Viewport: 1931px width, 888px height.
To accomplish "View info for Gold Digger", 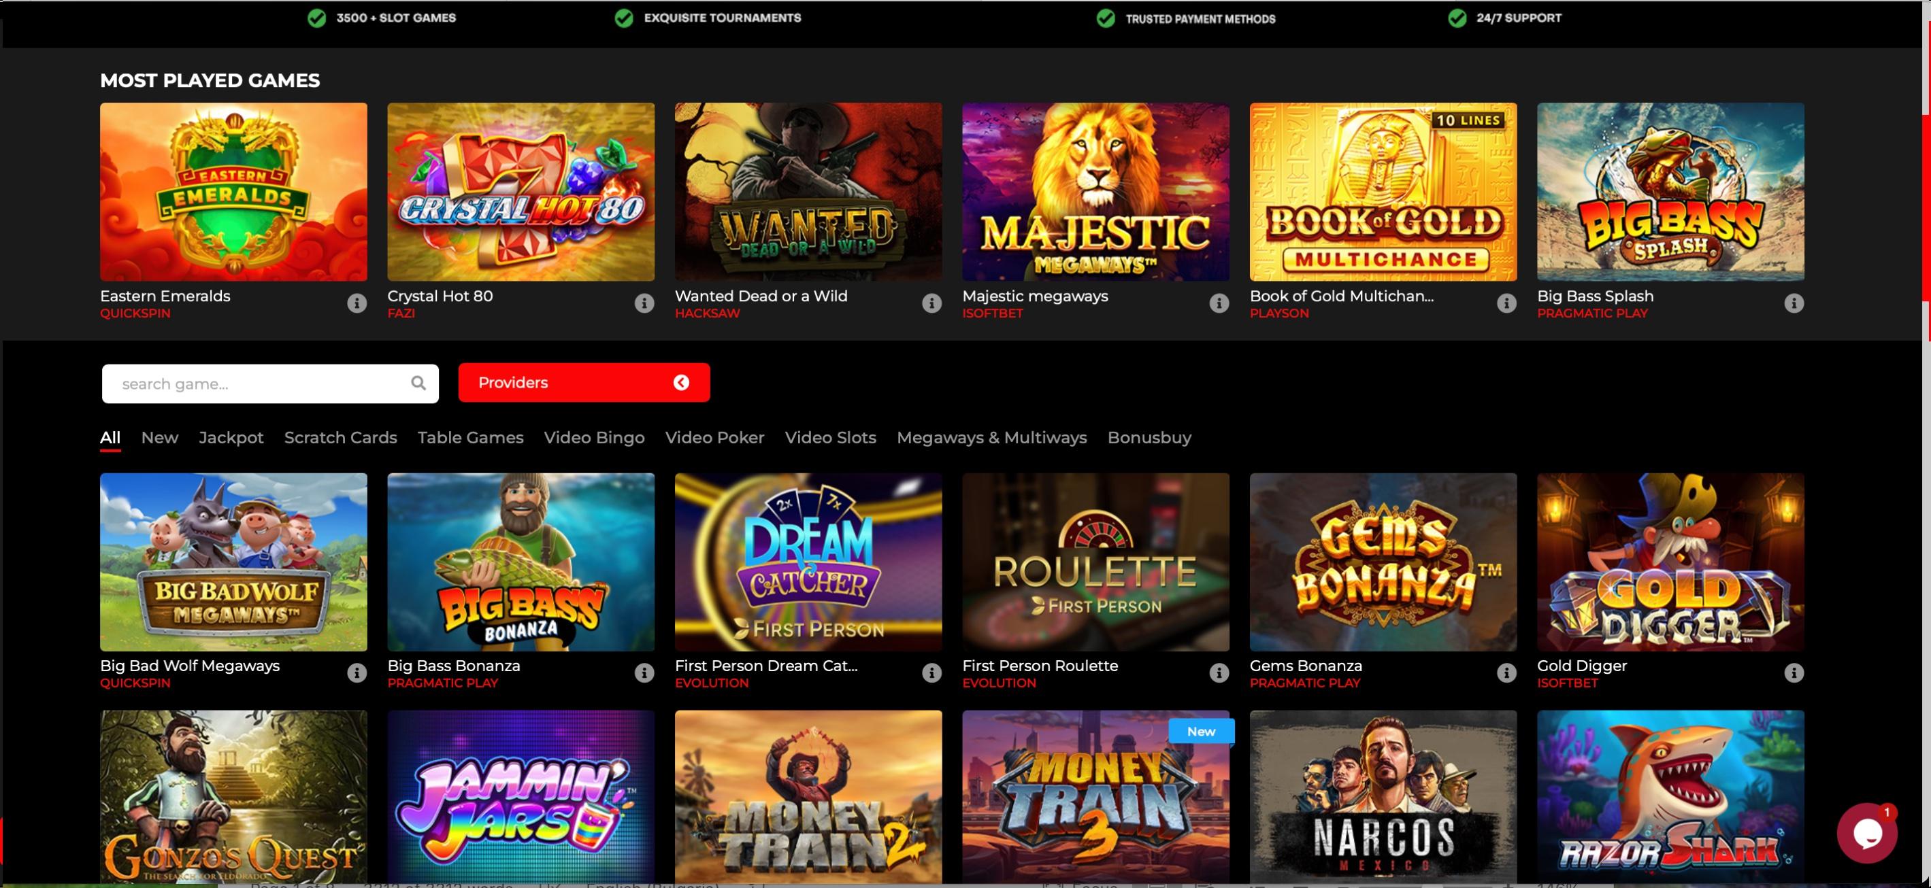I will coord(1794,672).
